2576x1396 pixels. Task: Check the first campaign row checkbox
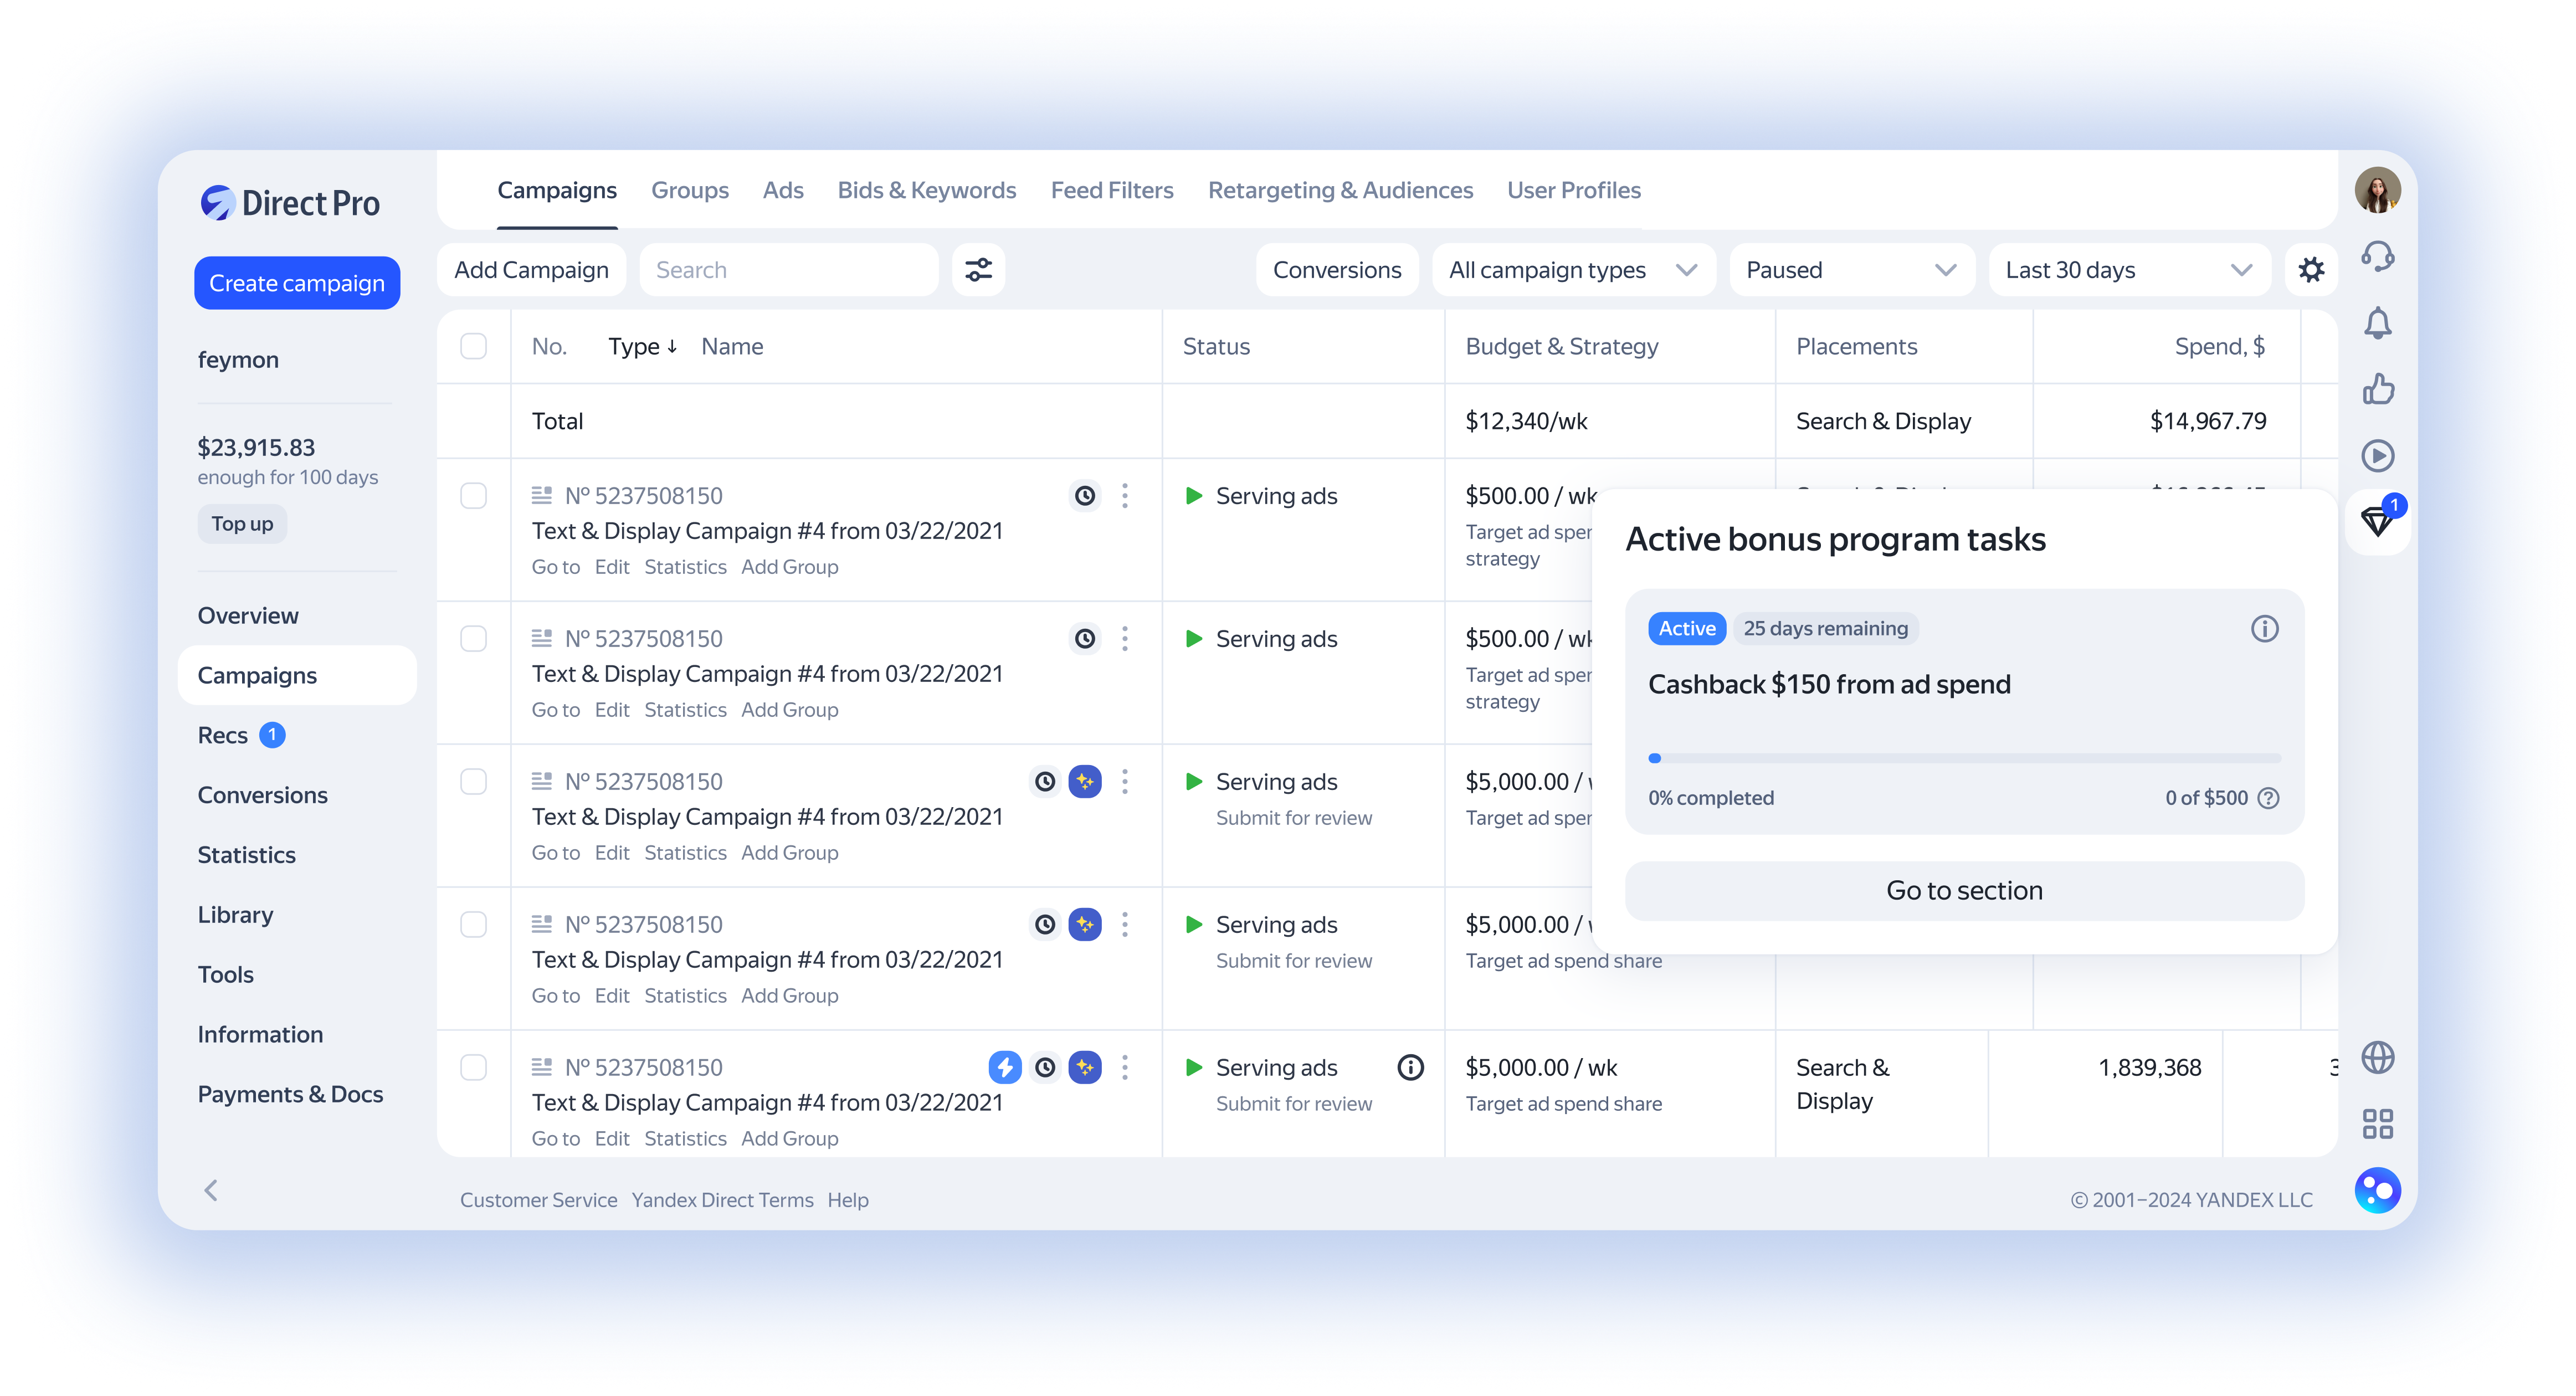pyautogui.click(x=473, y=496)
